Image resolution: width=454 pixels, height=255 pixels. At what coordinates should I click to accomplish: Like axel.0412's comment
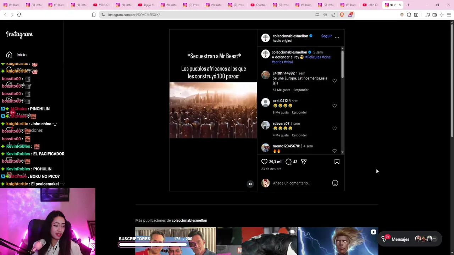pos(334,106)
